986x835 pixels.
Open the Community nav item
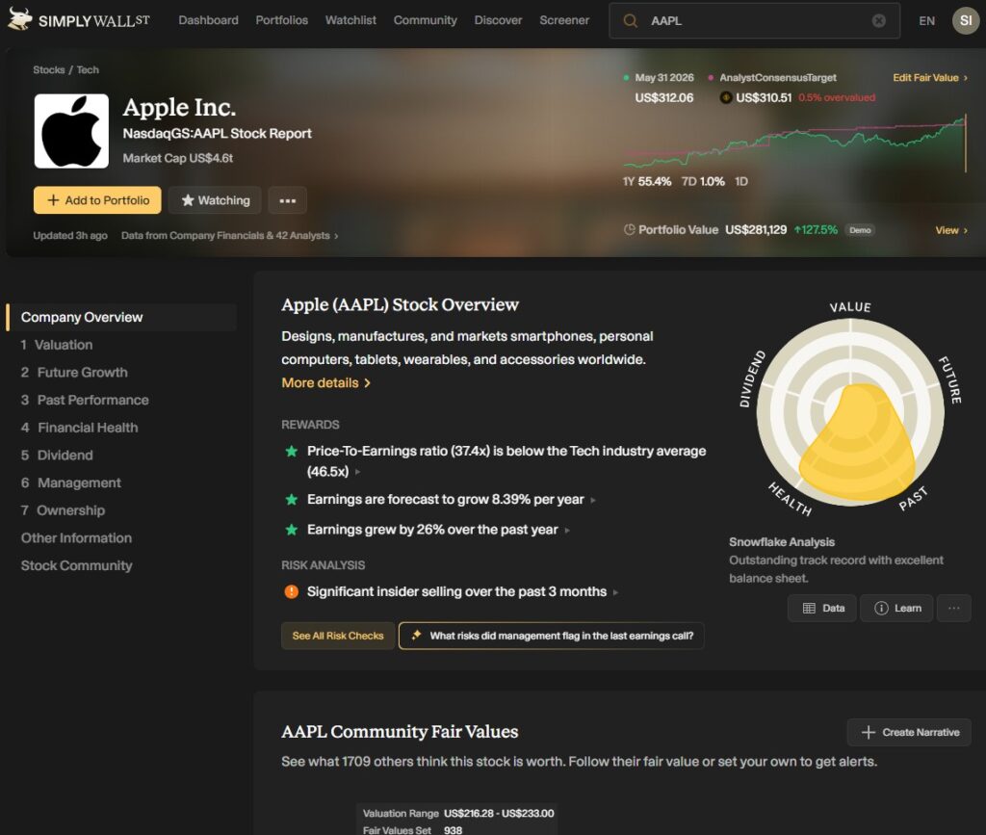point(425,20)
